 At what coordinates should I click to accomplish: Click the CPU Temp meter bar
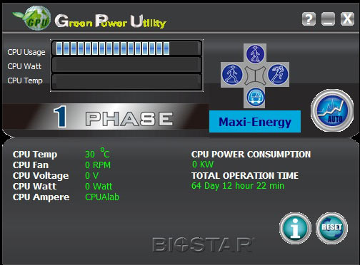[126, 82]
